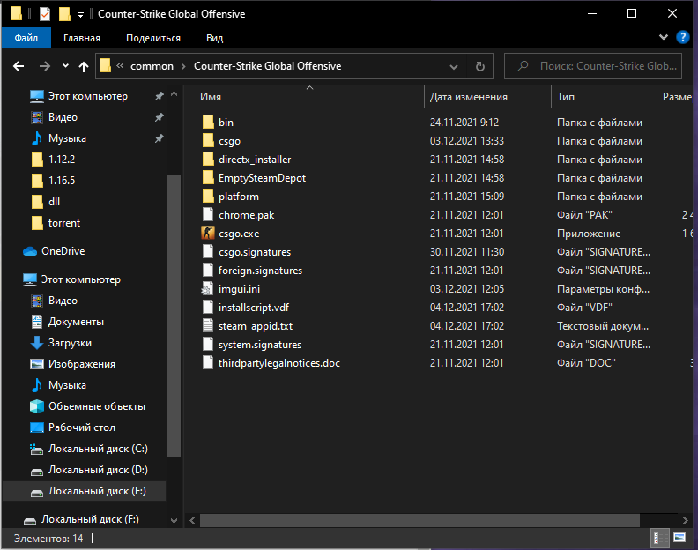The height and width of the screenshot is (550, 698).
Task: Open Изображения in sidebar
Action: (x=72, y=364)
